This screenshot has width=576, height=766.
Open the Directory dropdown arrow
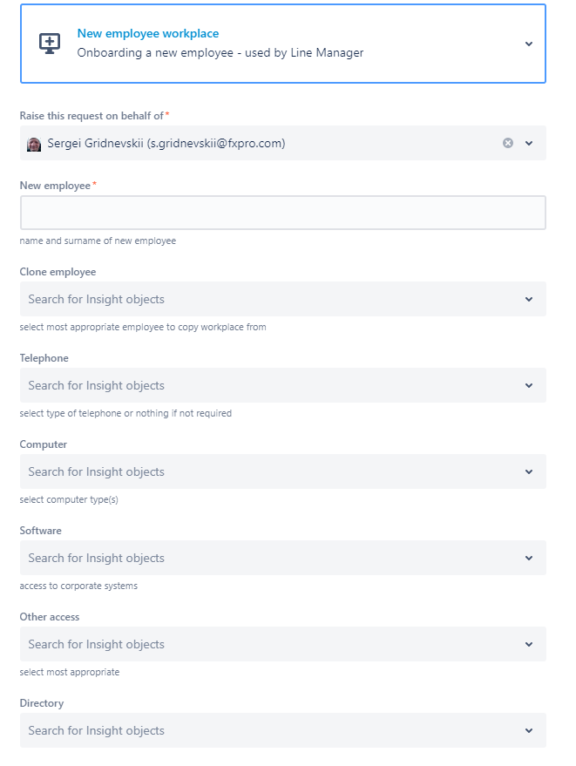tap(529, 731)
